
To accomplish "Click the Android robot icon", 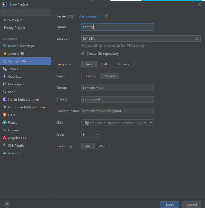I will pyautogui.click(x=4, y=153).
